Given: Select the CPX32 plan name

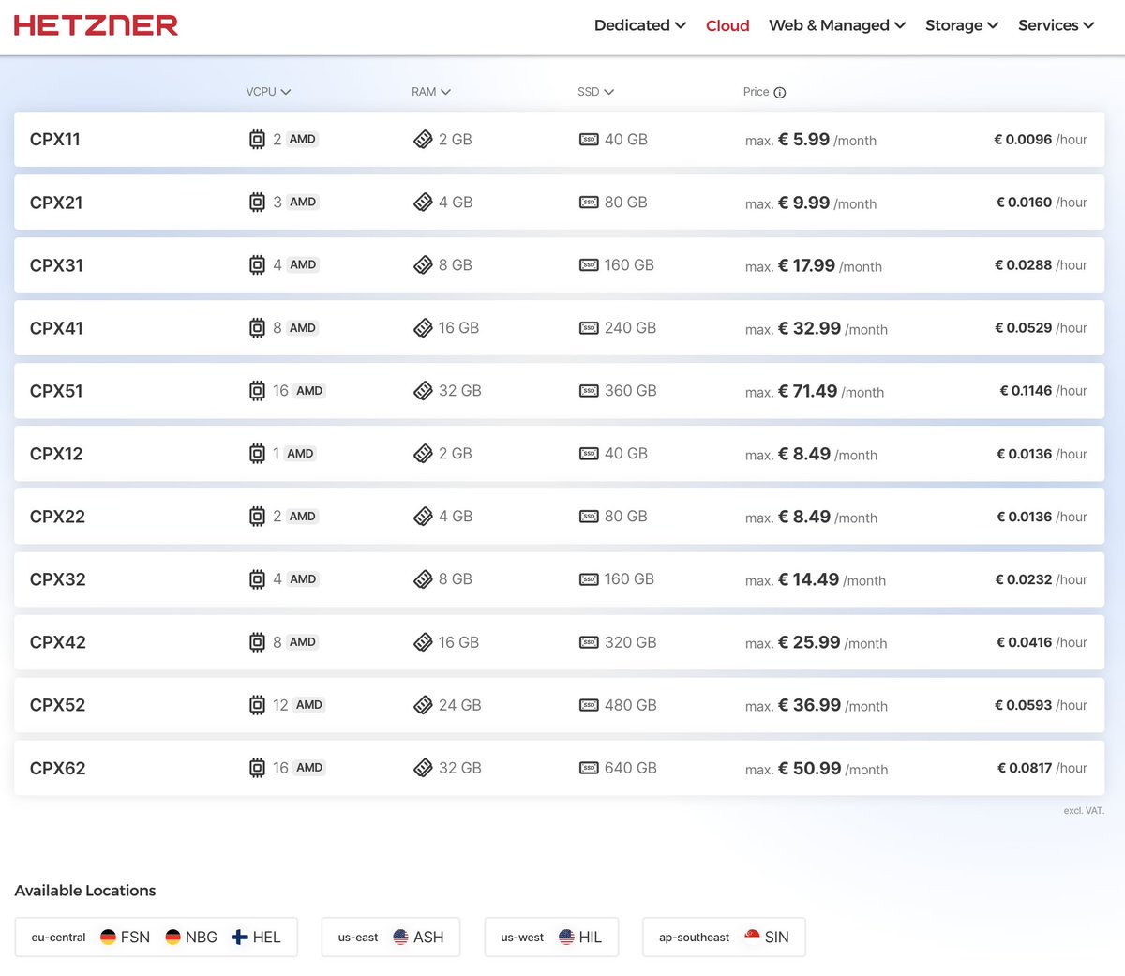Looking at the screenshot, I should pyautogui.click(x=57, y=579).
